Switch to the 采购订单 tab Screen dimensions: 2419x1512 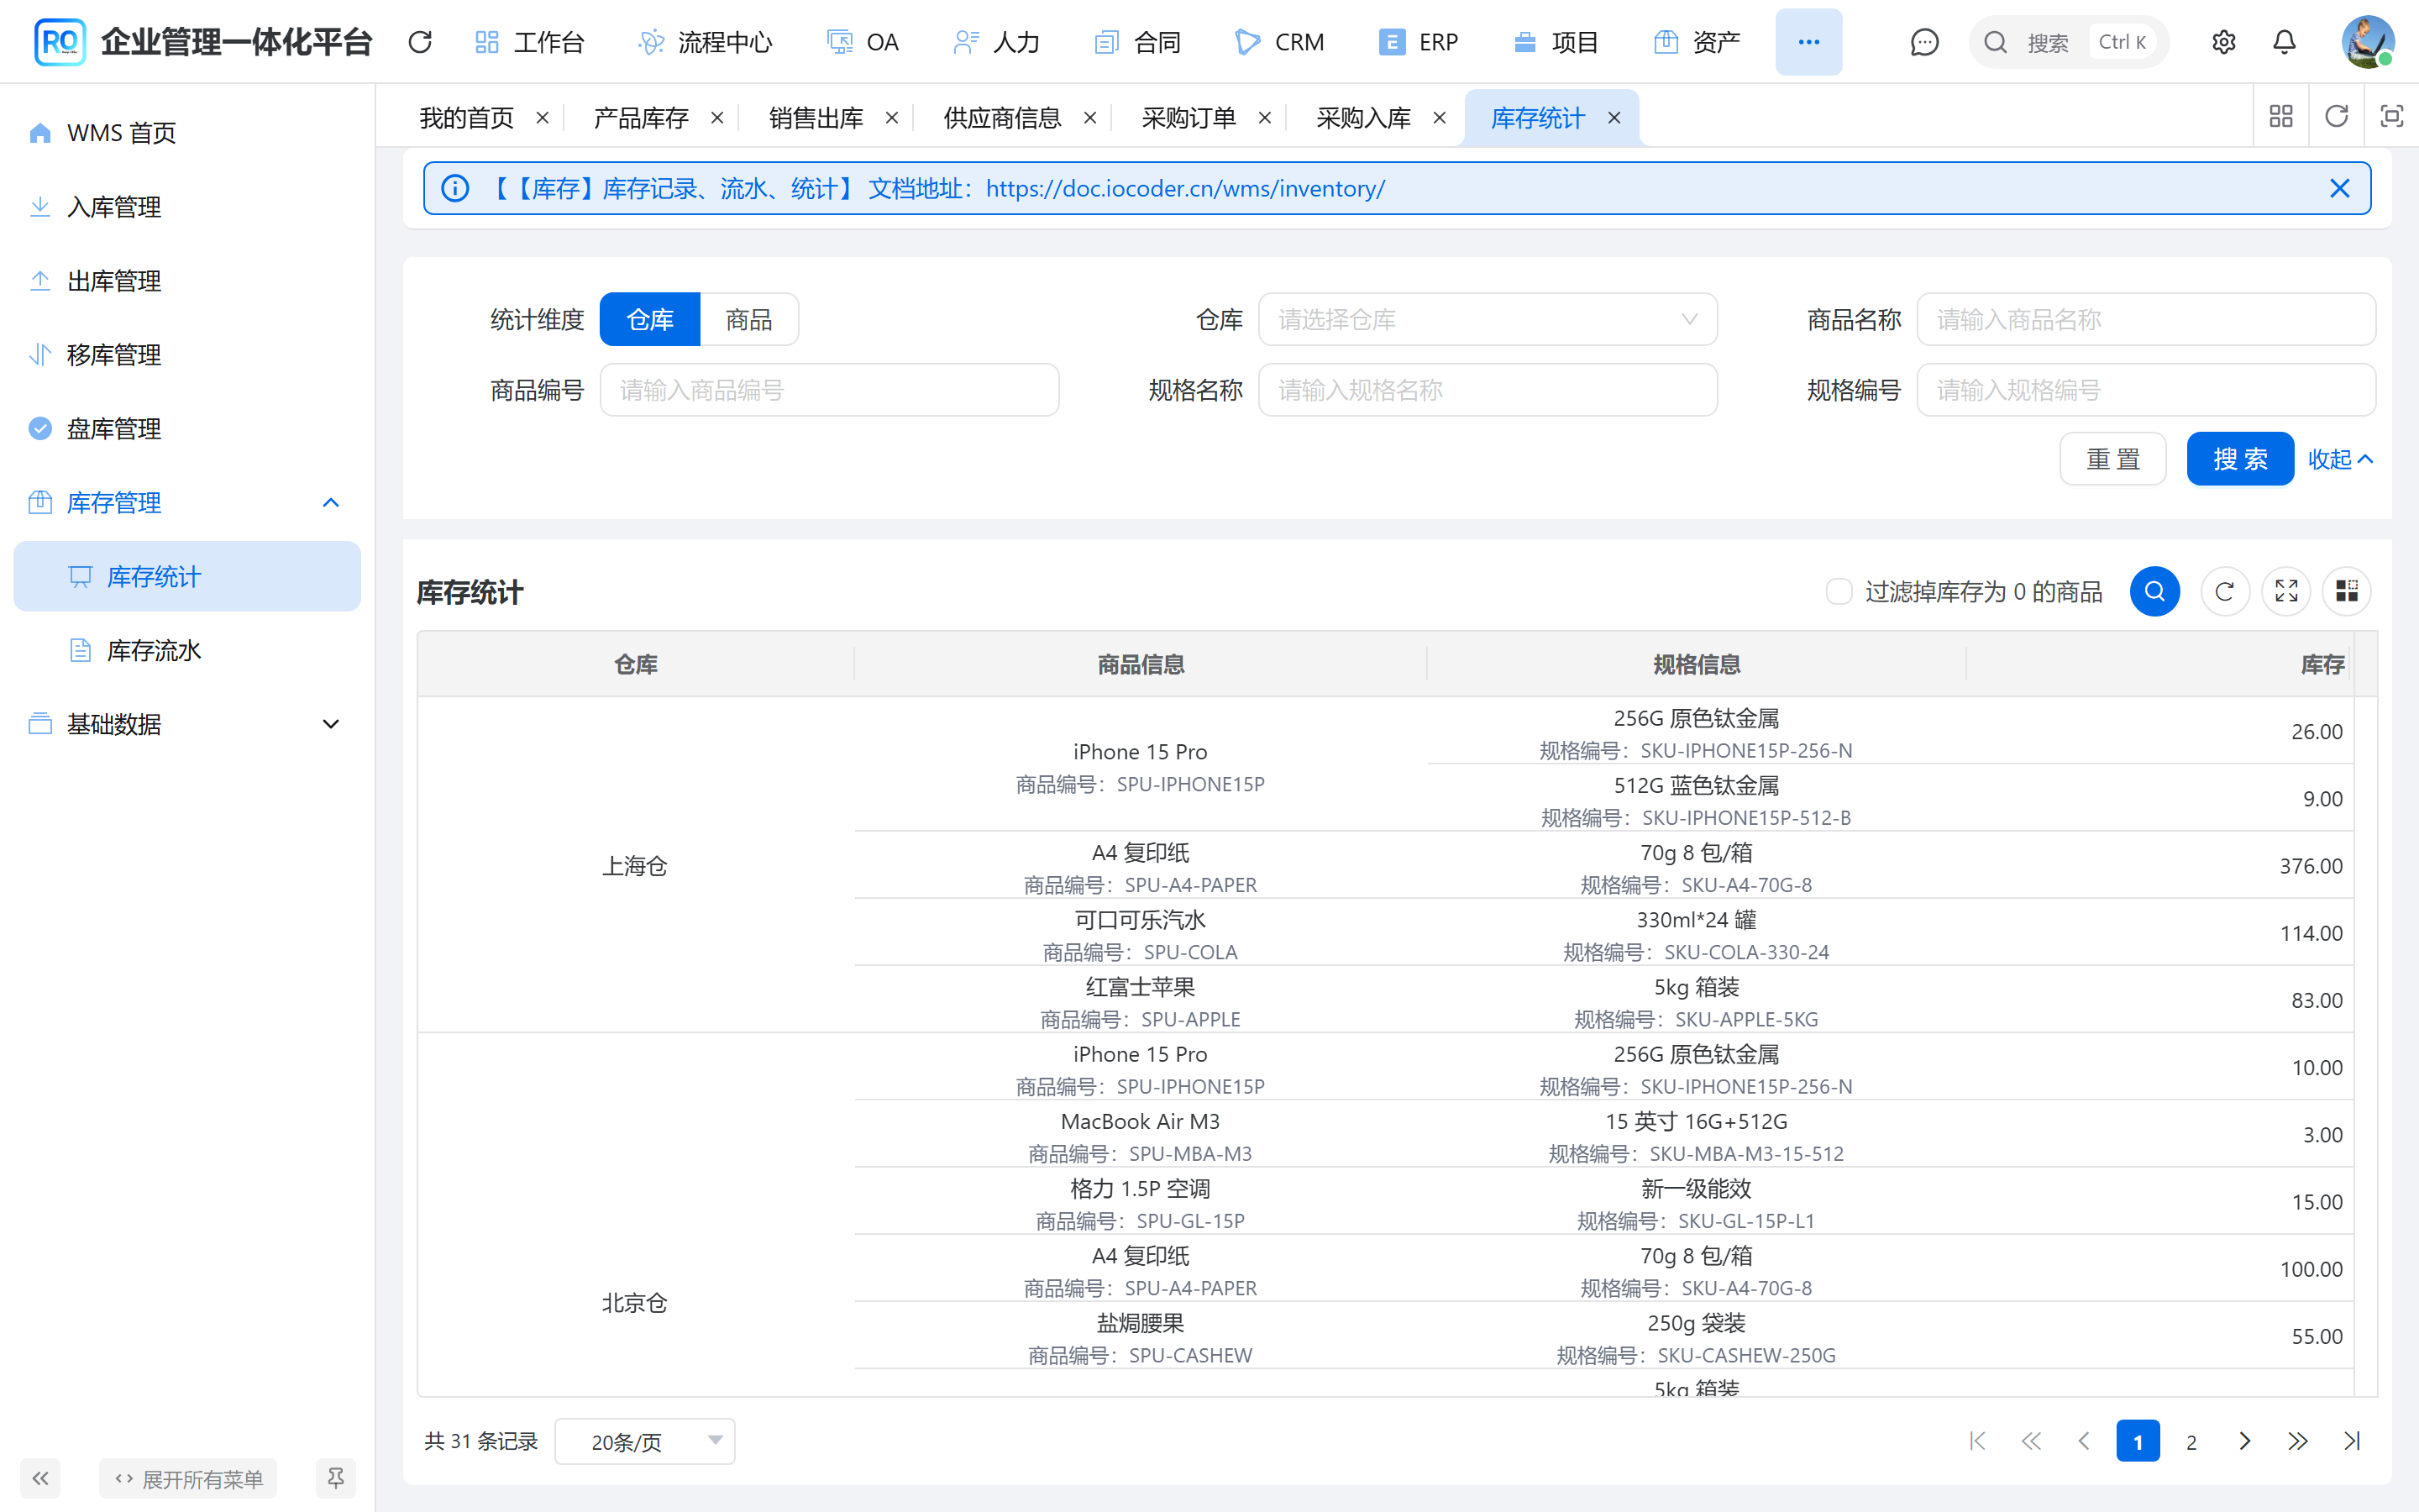[1189, 118]
